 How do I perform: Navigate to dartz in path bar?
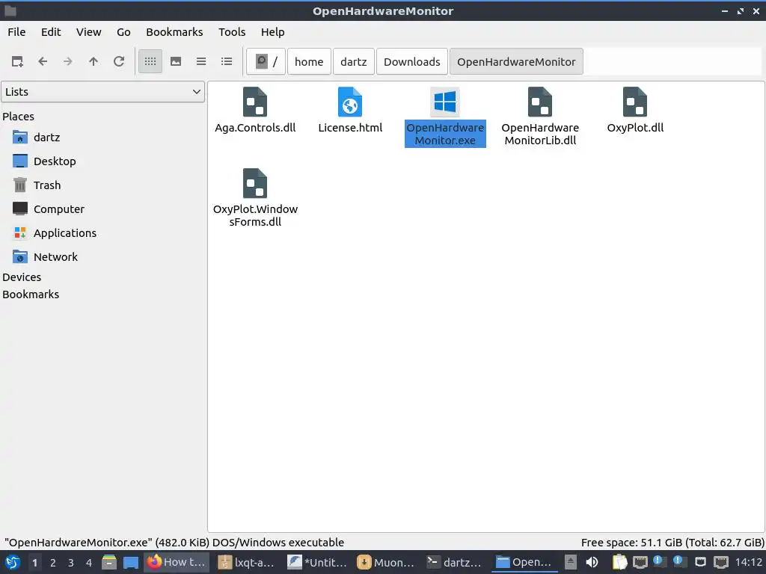354,61
